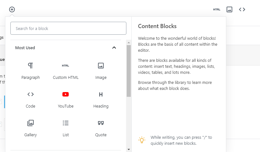Viewport: 260px width, 152px height.
Task: Collapse the Most Used section
Action: coord(114,48)
